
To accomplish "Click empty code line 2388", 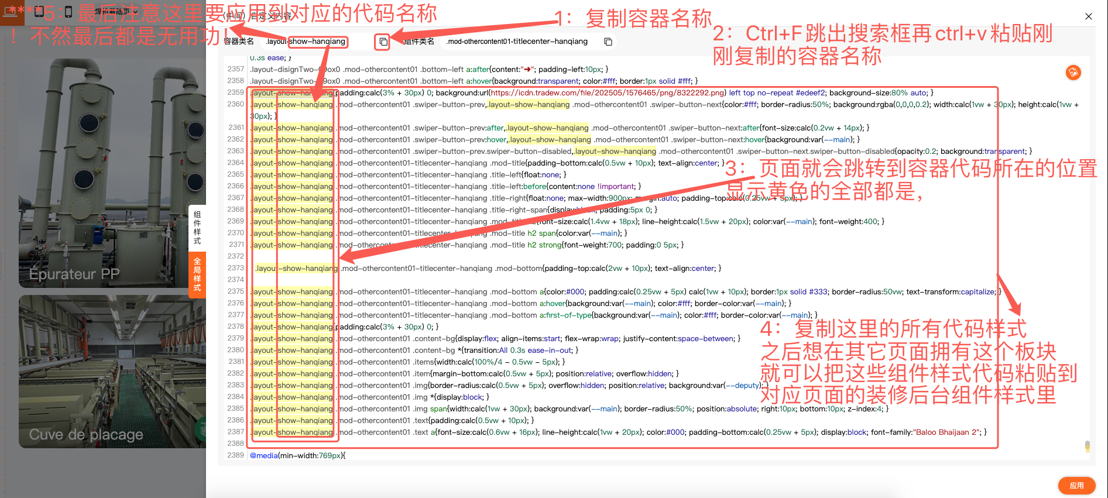I will pyautogui.click(x=468, y=444).
